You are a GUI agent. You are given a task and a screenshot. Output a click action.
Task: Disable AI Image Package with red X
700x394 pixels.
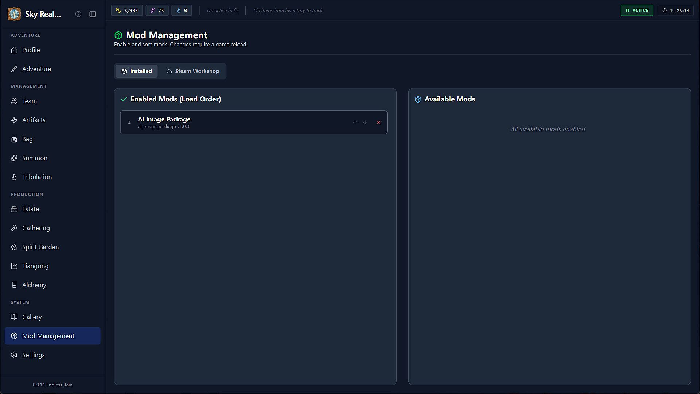(x=378, y=123)
